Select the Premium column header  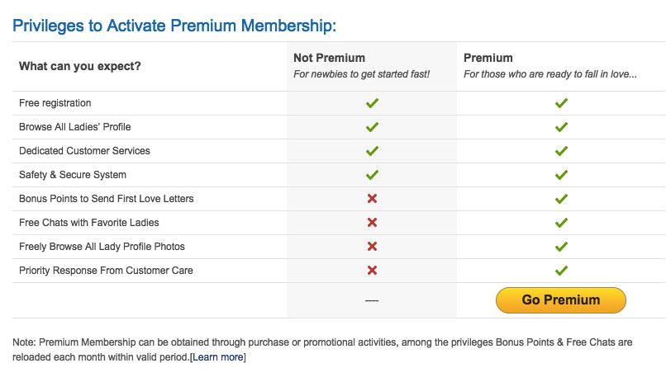click(488, 59)
